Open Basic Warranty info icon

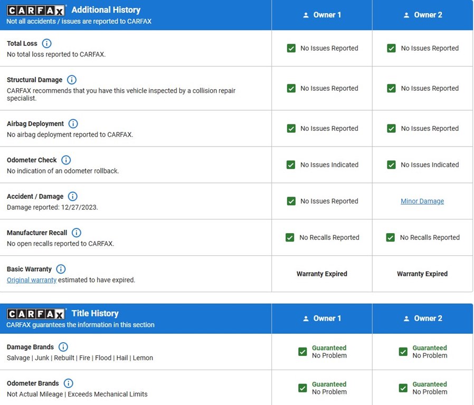61,269
